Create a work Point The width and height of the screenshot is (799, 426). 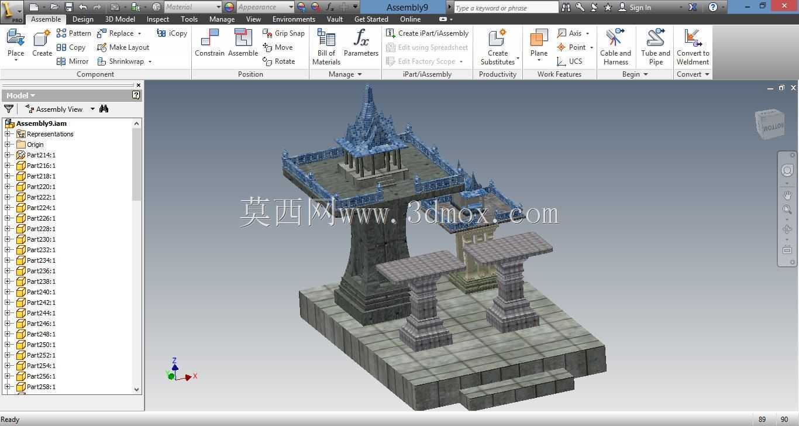[575, 47]
